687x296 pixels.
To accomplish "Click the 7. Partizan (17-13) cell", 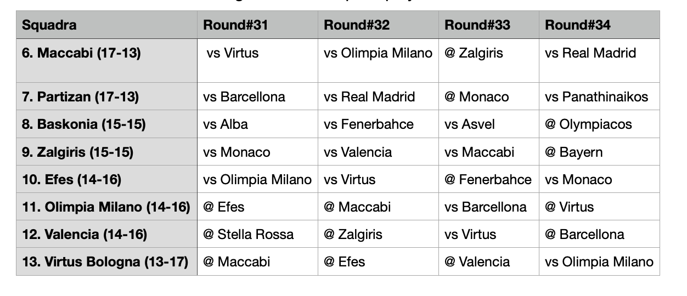I will 106,96.
